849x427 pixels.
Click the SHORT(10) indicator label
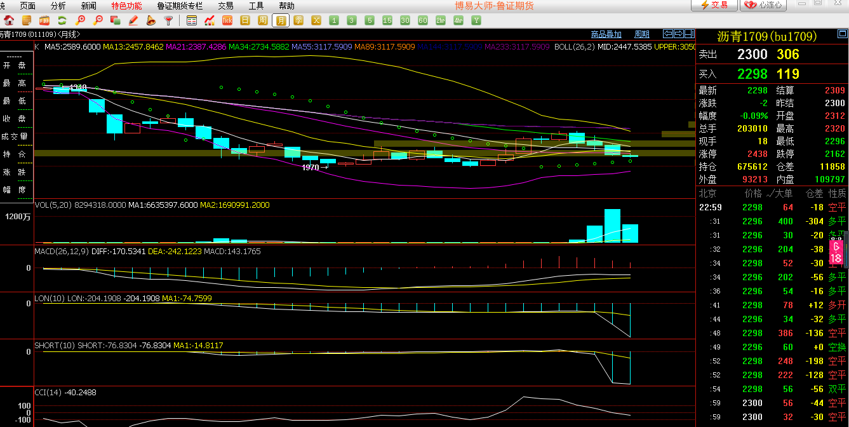55,345
